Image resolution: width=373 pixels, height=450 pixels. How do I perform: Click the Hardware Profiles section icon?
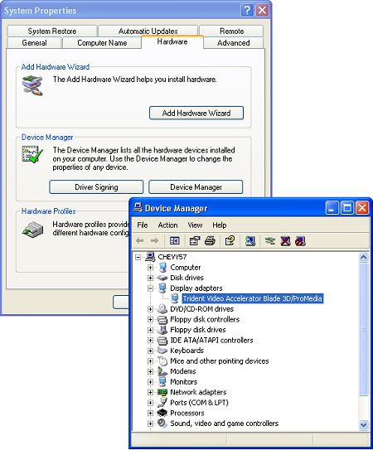[x=32, y=230]
